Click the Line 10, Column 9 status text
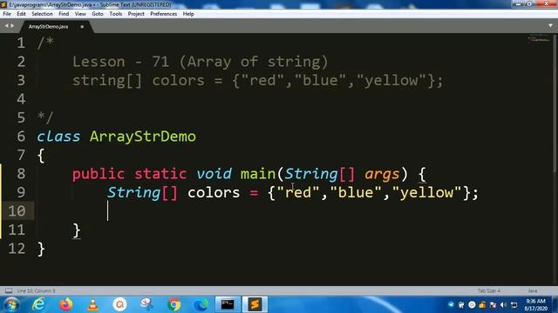The height and width of the screenshot is (313, 558). [37, 290]
